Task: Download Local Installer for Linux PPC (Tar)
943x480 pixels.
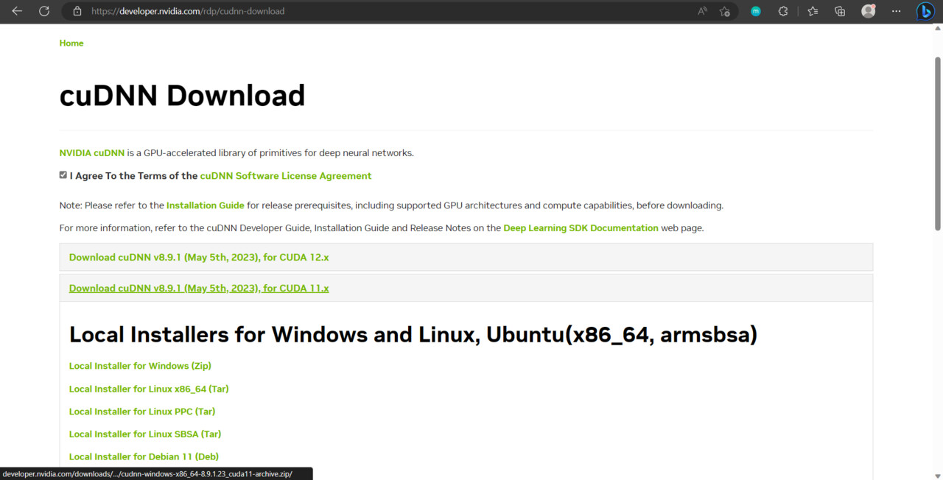Action: pos(142,412)
